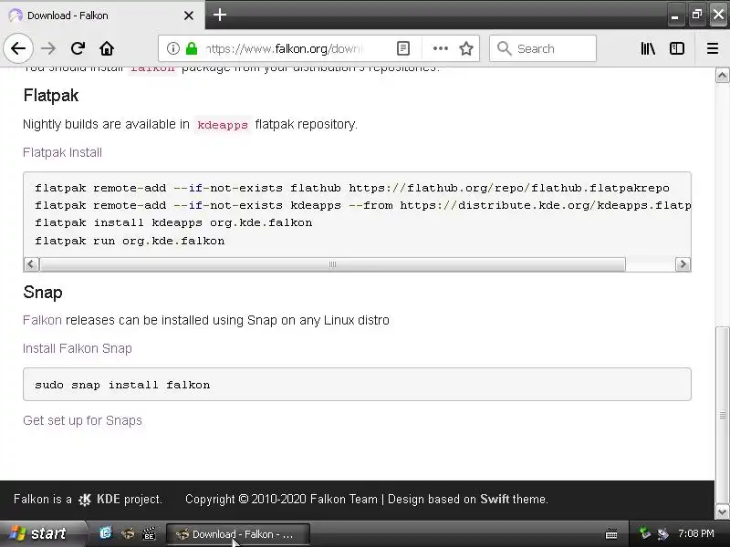This screenshot has height=547, width=730.
Task: Click the flatpak install kdeapps line
Action: 173,222
